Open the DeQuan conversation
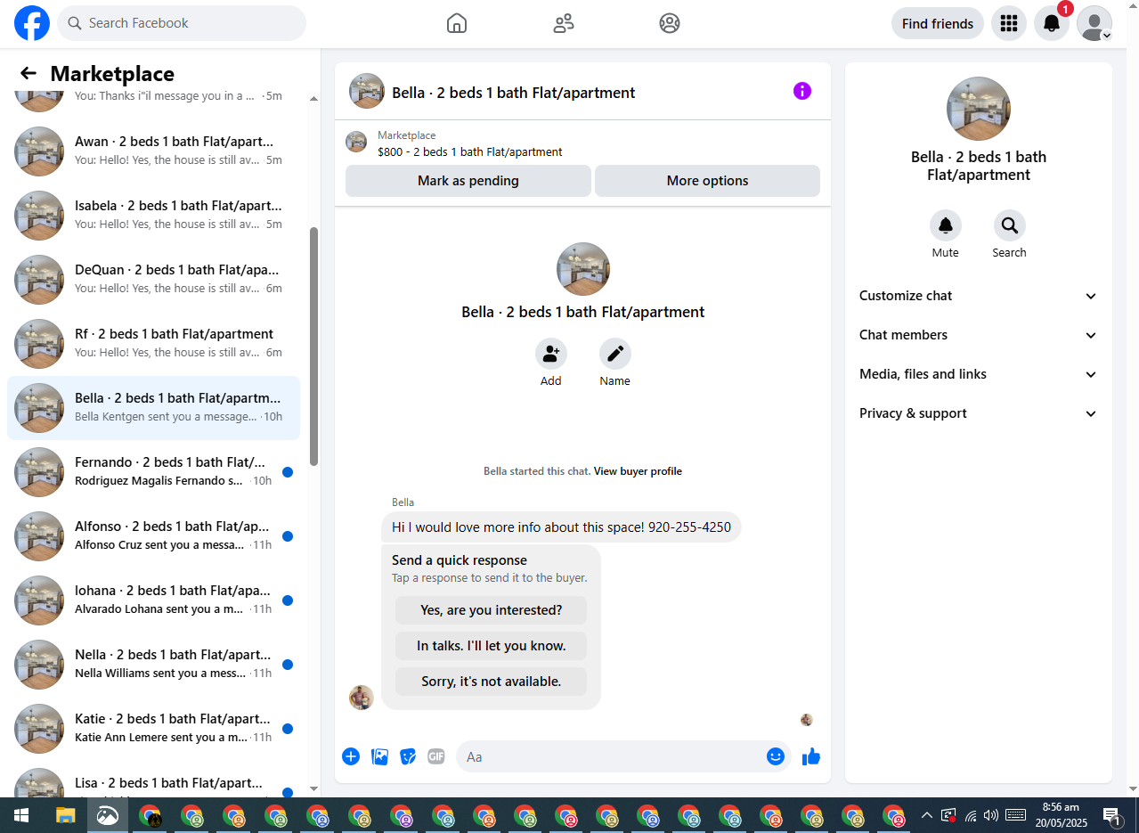 pos(153,280)
